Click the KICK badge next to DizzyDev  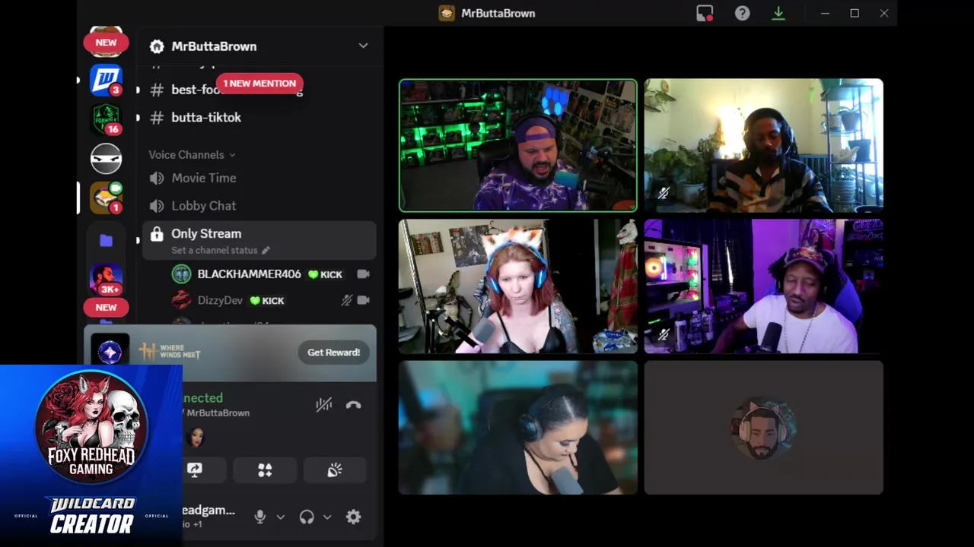click(x=267, y=301)
